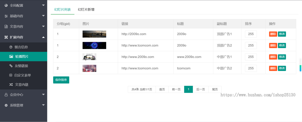Open the 顶部广告1 slide thumbnail

coord(94,34)
